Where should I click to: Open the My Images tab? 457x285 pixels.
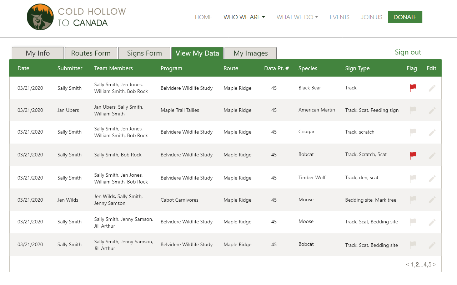[x=250, y=53]
